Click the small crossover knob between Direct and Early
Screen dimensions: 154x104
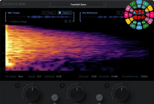55,97
